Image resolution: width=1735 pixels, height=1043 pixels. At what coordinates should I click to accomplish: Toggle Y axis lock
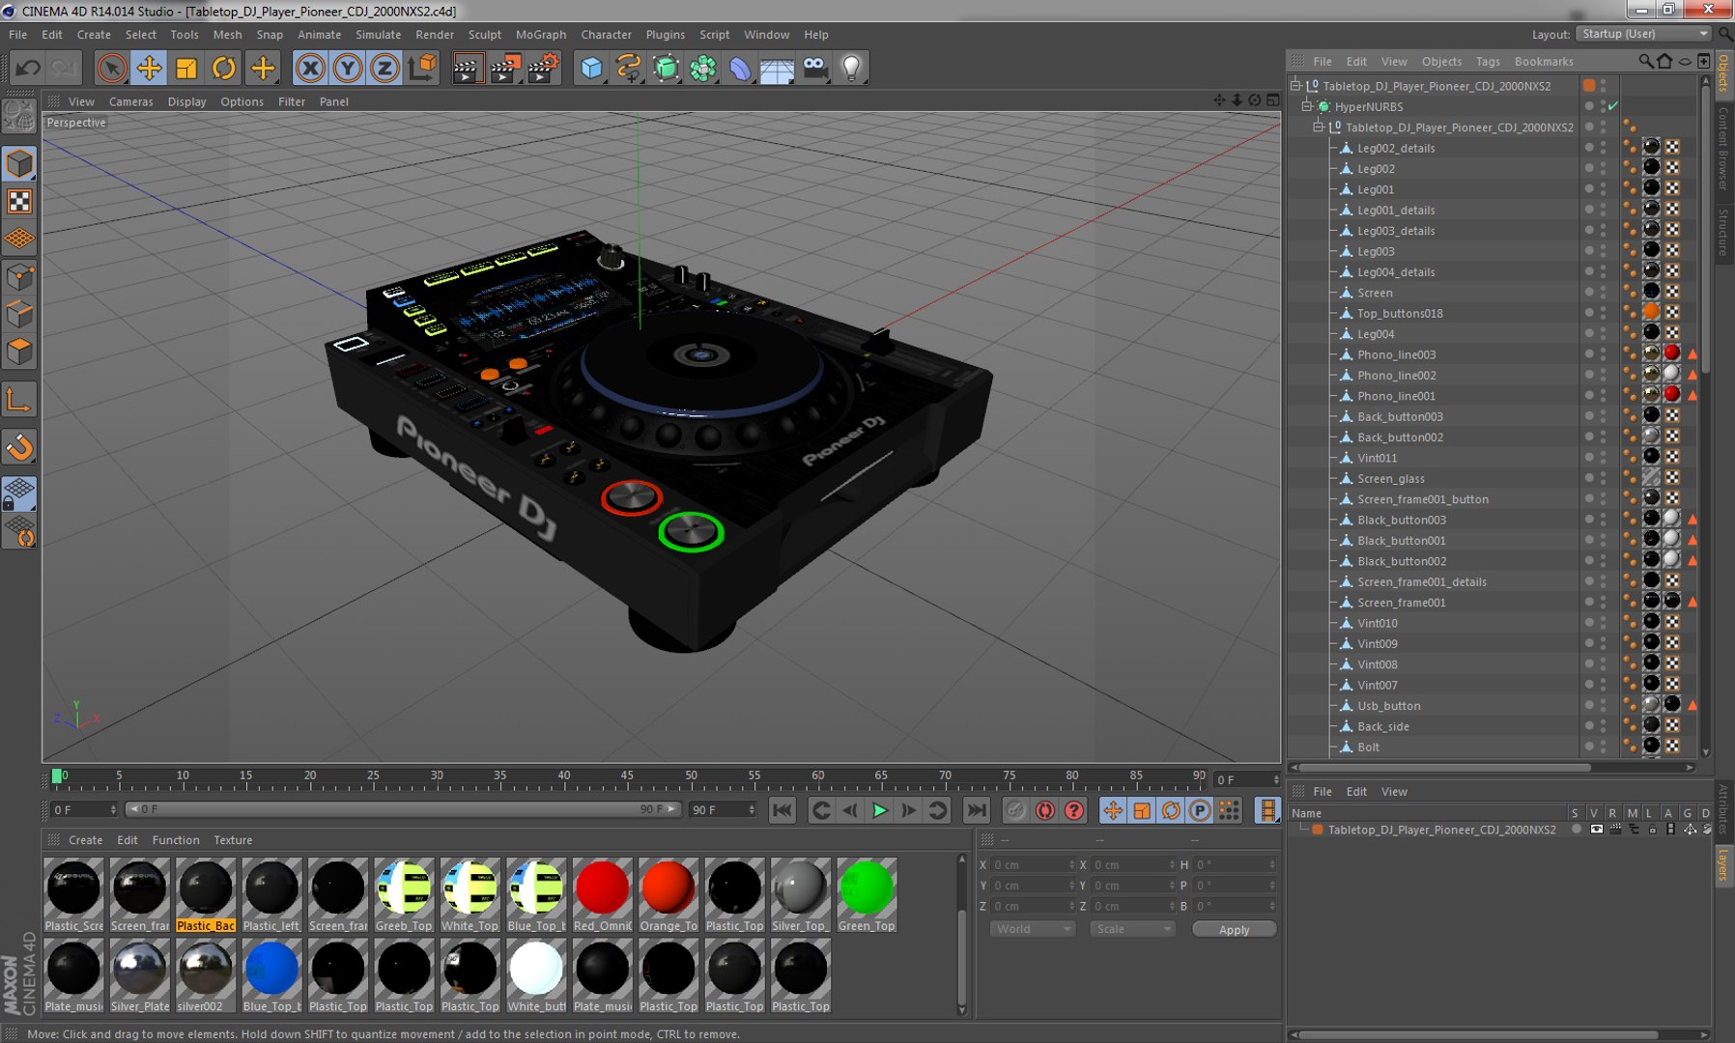coord(348,68)
